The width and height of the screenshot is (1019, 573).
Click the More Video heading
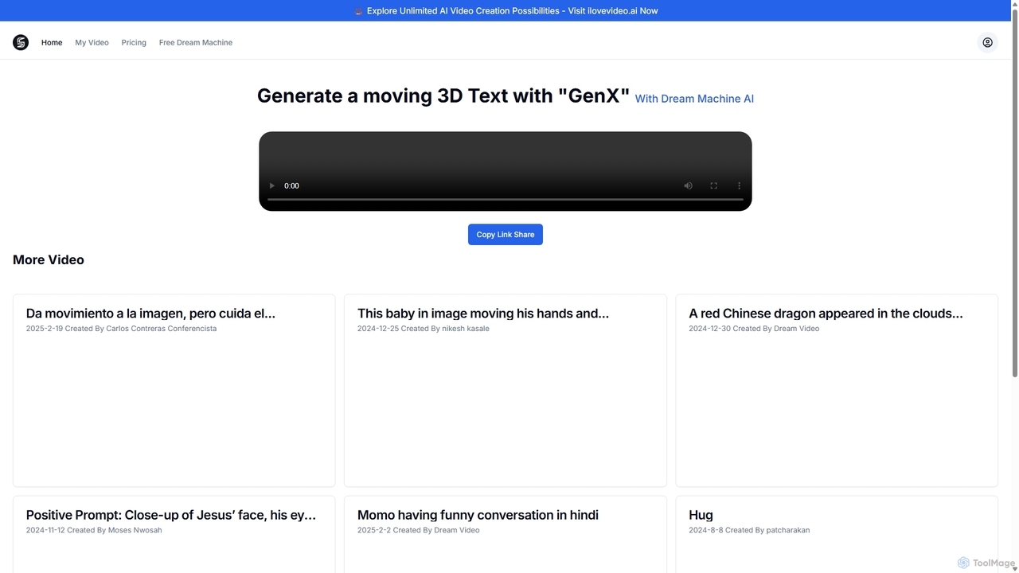click(x=49, y=259)
